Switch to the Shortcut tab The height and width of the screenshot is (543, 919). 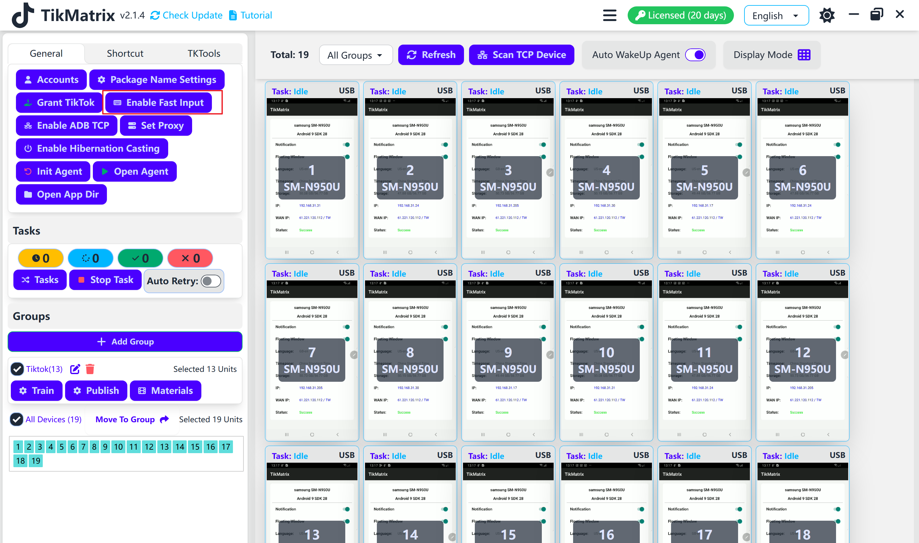[x=125, y=54]
